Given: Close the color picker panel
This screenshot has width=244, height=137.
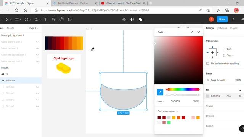Looking at the screenshot, I should (199, 32).
